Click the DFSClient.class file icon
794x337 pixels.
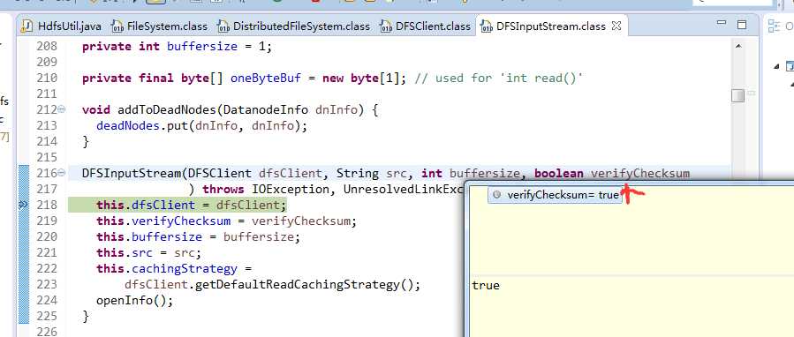point(386,26)
